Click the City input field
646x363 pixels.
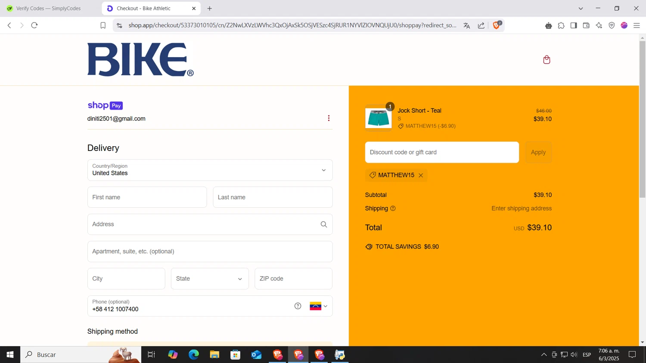click(126, 279)
